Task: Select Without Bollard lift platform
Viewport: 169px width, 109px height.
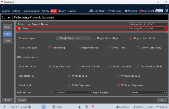Action: click(119, 76)
